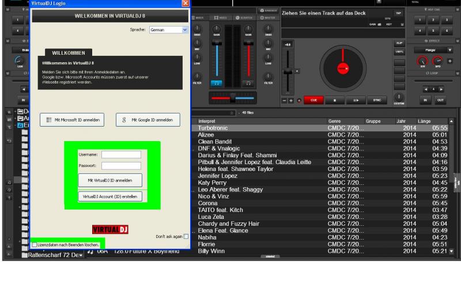
Task: Sort tracks by Länge column header
Action: coord(424,121)
